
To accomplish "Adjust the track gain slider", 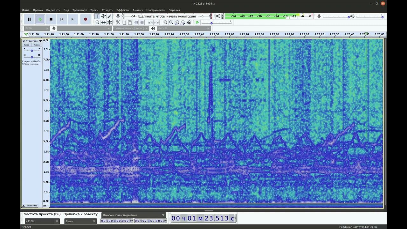I will (32, 50).
